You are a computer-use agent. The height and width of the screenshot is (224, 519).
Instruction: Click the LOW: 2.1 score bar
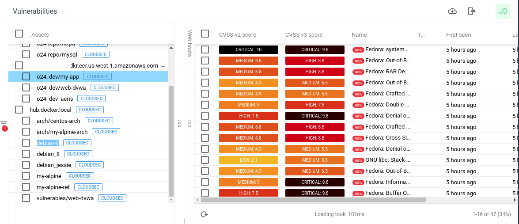tap(248, 160)
